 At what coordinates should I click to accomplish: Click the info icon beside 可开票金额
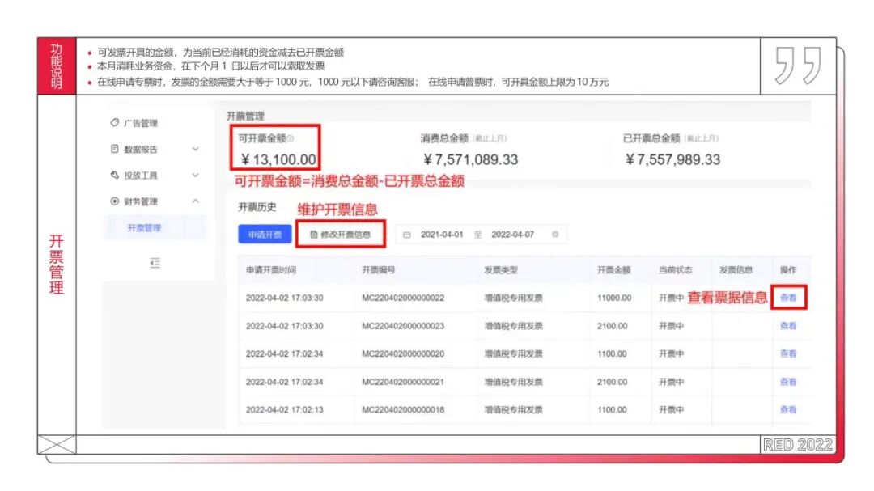(291, 138)
